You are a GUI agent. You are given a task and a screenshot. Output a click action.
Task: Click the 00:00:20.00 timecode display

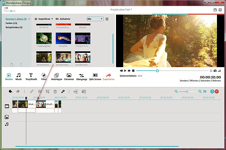210,77
